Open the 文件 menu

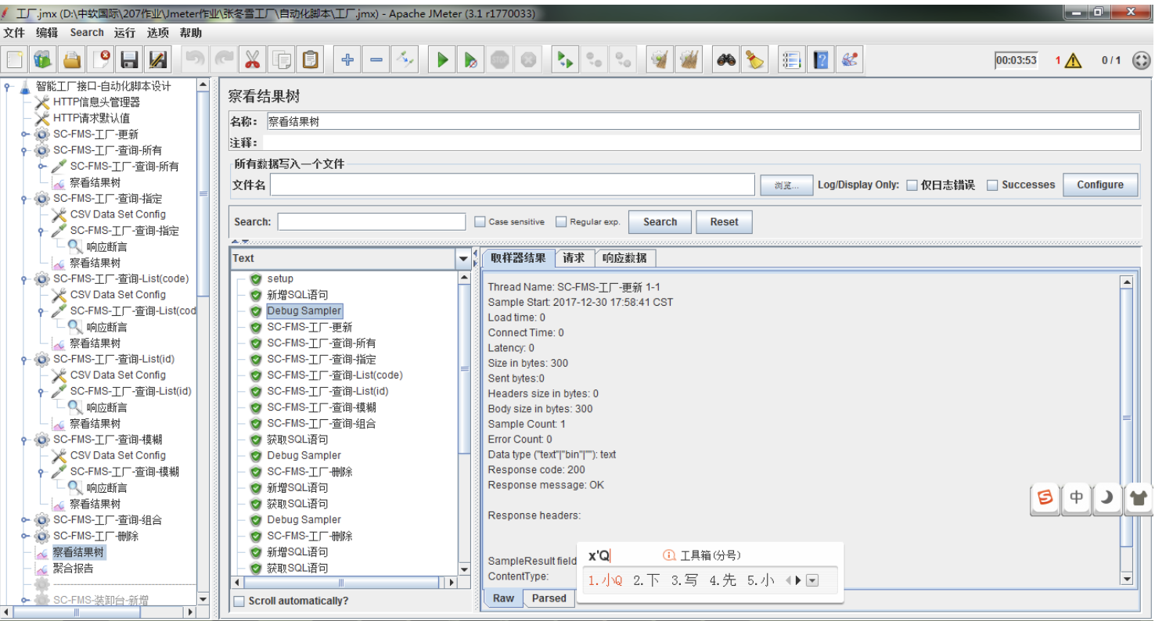(x=14, y=33)
